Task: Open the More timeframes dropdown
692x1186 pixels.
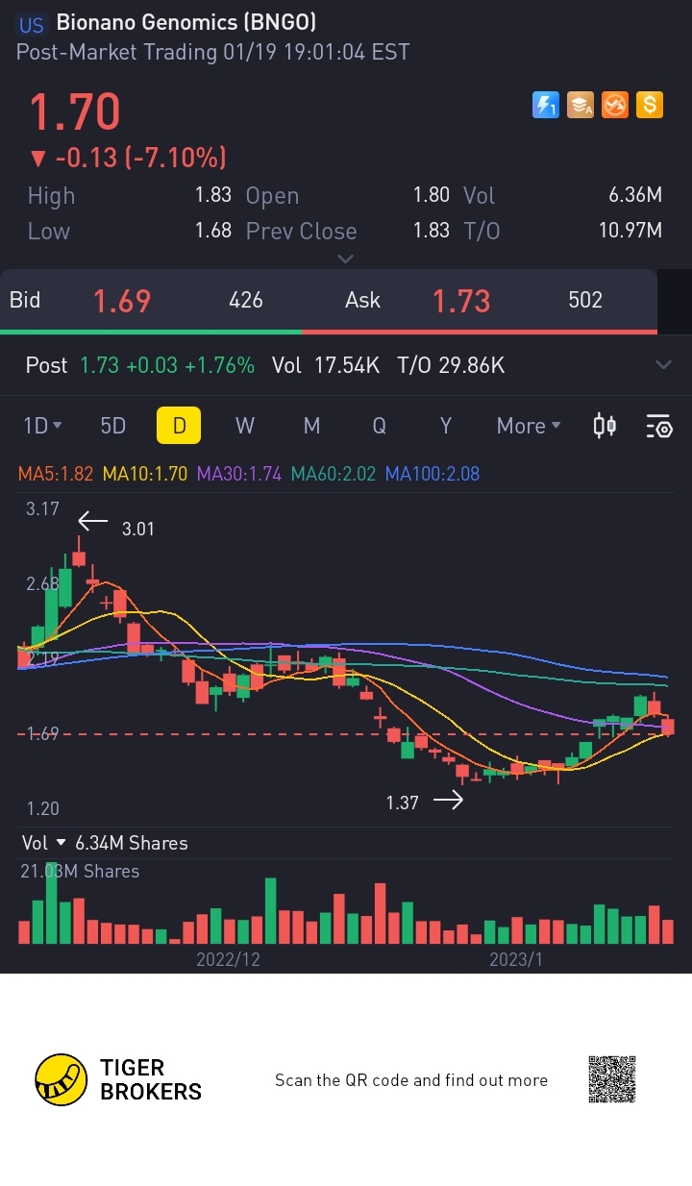Action: pyautogui.click(x=529, y=425)
